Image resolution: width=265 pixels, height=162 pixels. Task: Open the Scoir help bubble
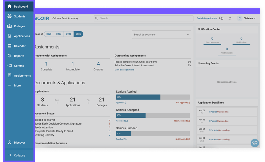tap(255, 143)
